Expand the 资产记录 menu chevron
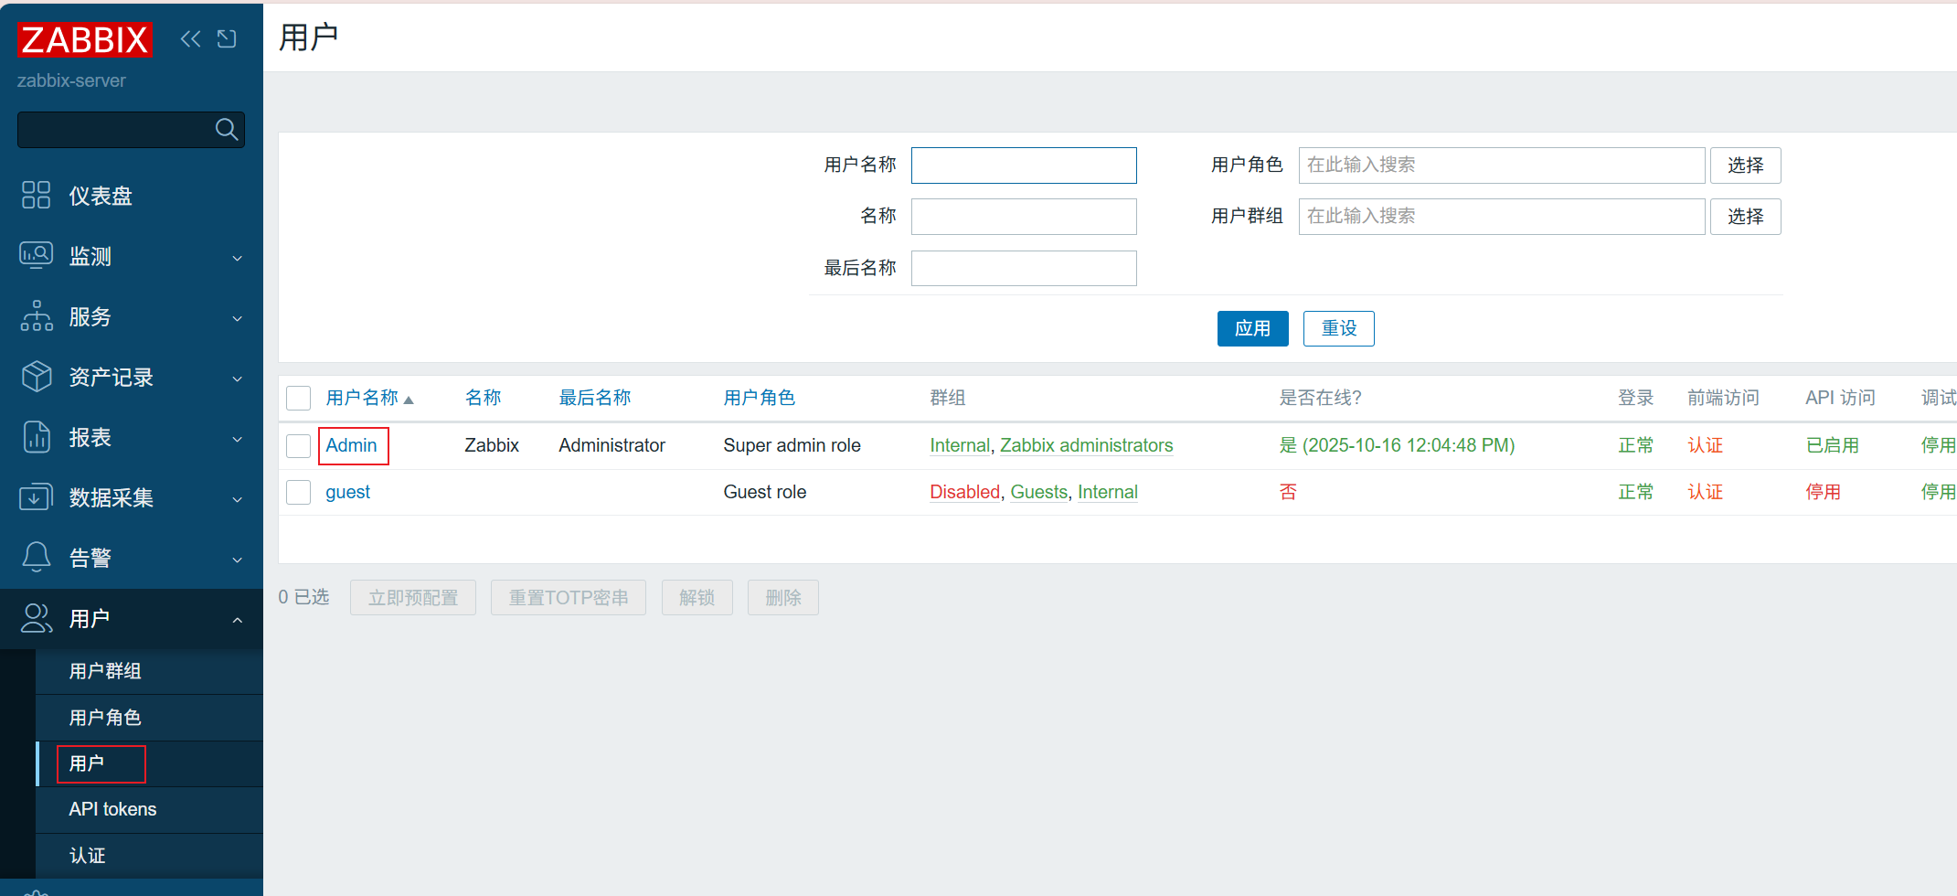1957x896 pixels. click(238, 379)
